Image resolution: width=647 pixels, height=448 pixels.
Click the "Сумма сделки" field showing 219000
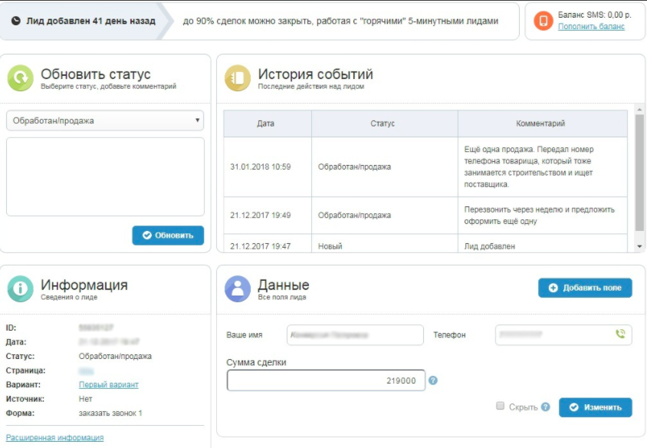point(326,380)
